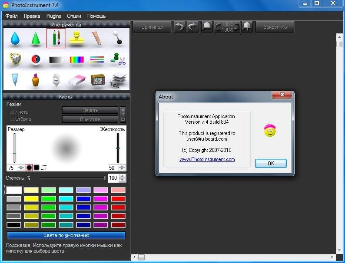The width and height of the screenshot is (345, 263).
Task: Click the Жесткость vertical slider handle
Action: (x=118, y=148)
